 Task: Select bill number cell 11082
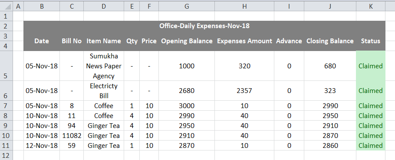click(x=72, y=136)
